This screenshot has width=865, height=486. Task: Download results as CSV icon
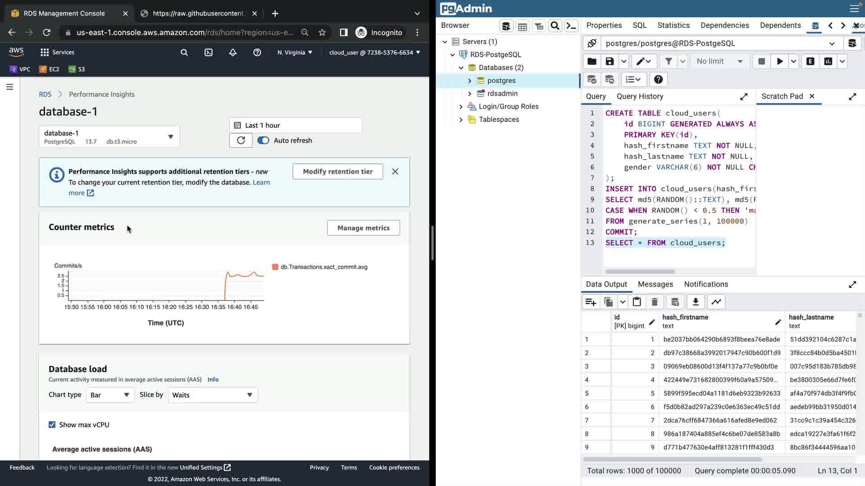pyautogui.click(x=695, y=302)
